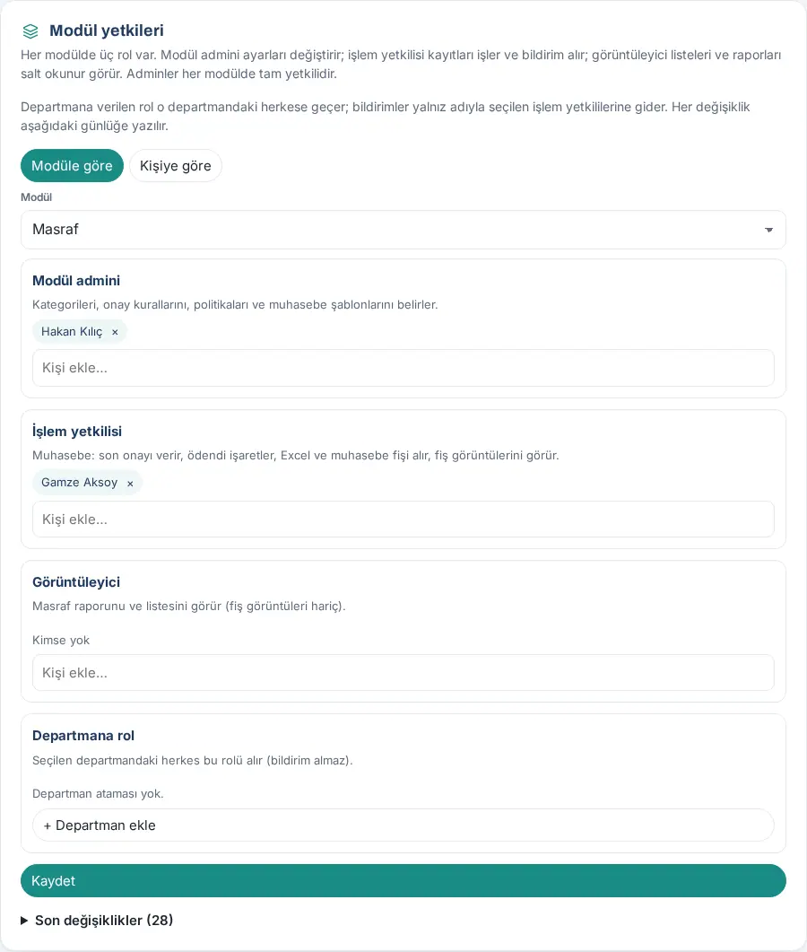Click the stacked layers icon beside Modül yetkileri

[x=30, y=31]
